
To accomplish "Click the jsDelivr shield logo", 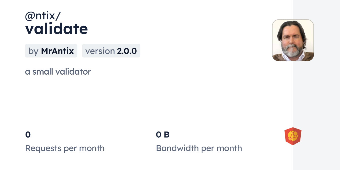I will click(x=293, y=136).
